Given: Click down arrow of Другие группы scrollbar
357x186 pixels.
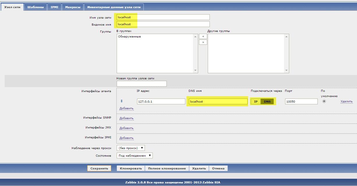Looking at the screenshot, I should click(287, 70).
